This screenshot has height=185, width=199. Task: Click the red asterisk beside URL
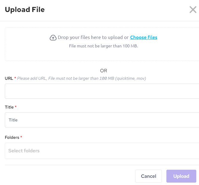click(15, 78)
